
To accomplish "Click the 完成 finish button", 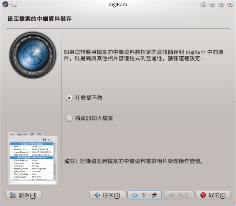I will [179, 195].
